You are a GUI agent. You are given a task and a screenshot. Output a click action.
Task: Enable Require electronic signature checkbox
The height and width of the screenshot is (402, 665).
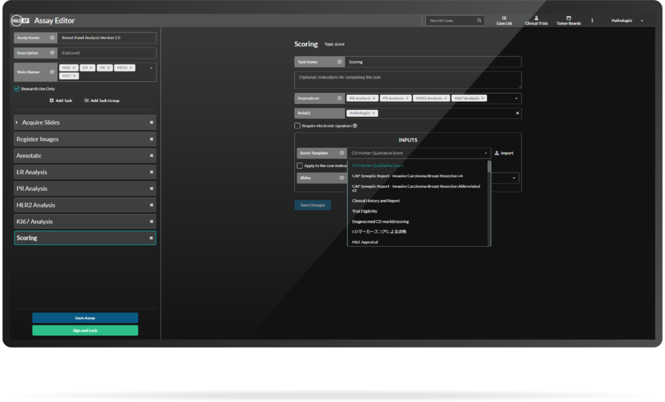297,126
